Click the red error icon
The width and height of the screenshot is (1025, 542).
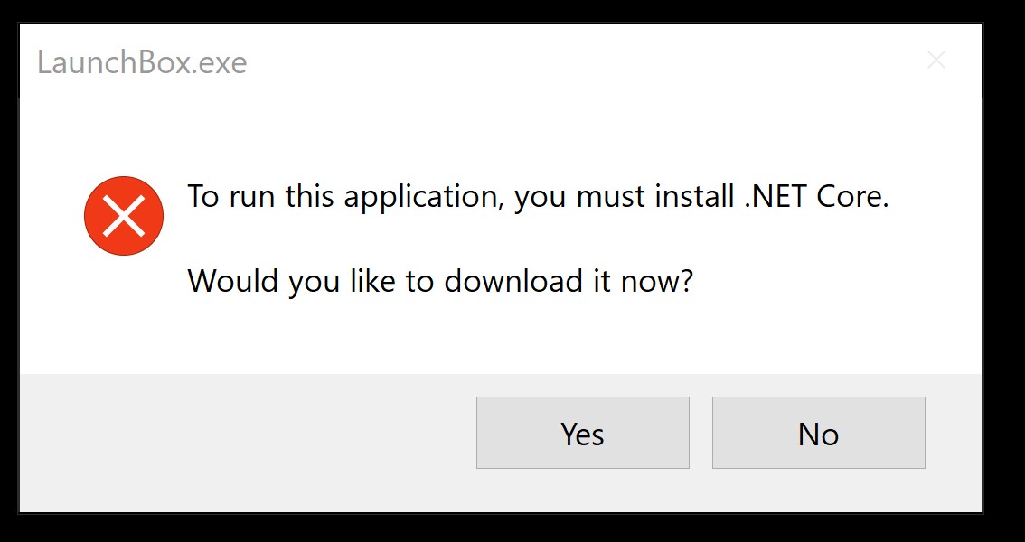point(124,216)
